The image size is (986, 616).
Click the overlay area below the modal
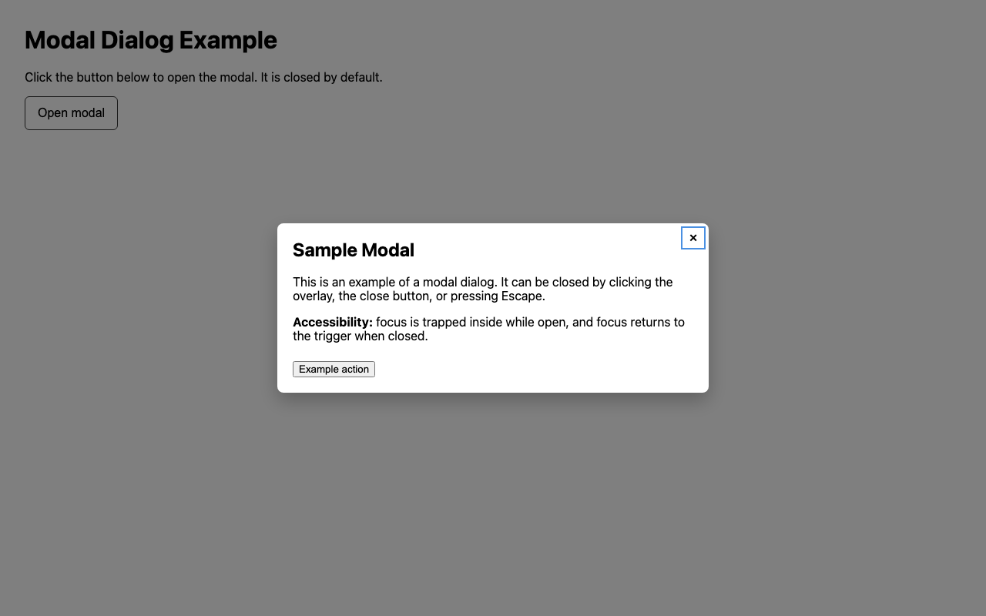pos(493,500)
